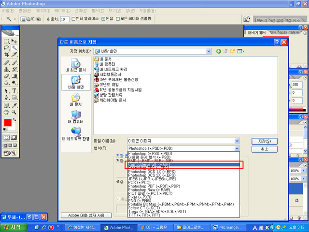This screenshot has width=309, height=232.
Task: Choose TIFF format from the list
Action: tap(183, 215)
